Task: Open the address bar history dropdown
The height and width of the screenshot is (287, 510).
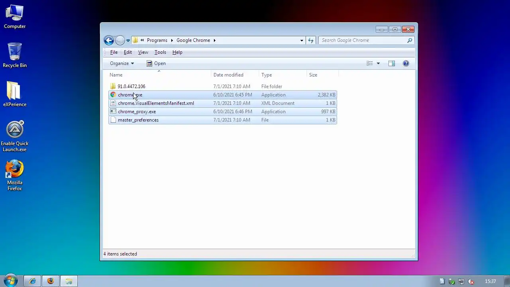Action: [x=302, y=40]
